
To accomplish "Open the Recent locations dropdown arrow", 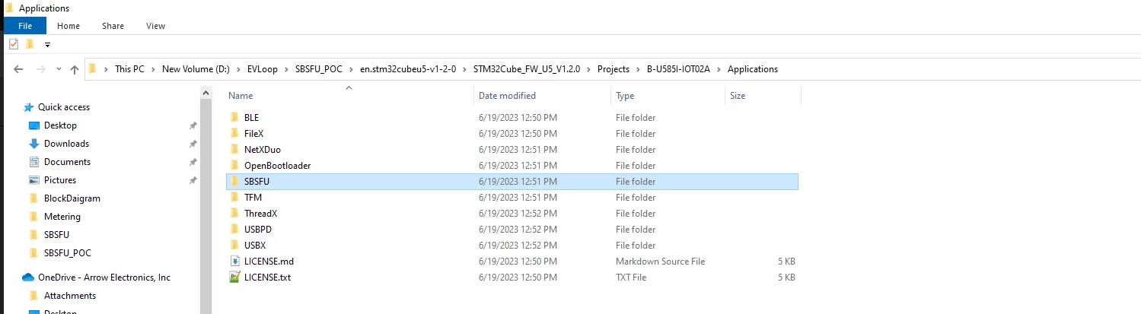I will (x=59, y=69).
